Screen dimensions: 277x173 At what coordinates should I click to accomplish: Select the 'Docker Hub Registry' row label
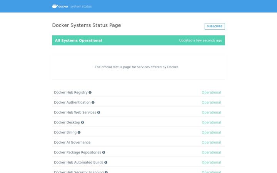[71, 93]
